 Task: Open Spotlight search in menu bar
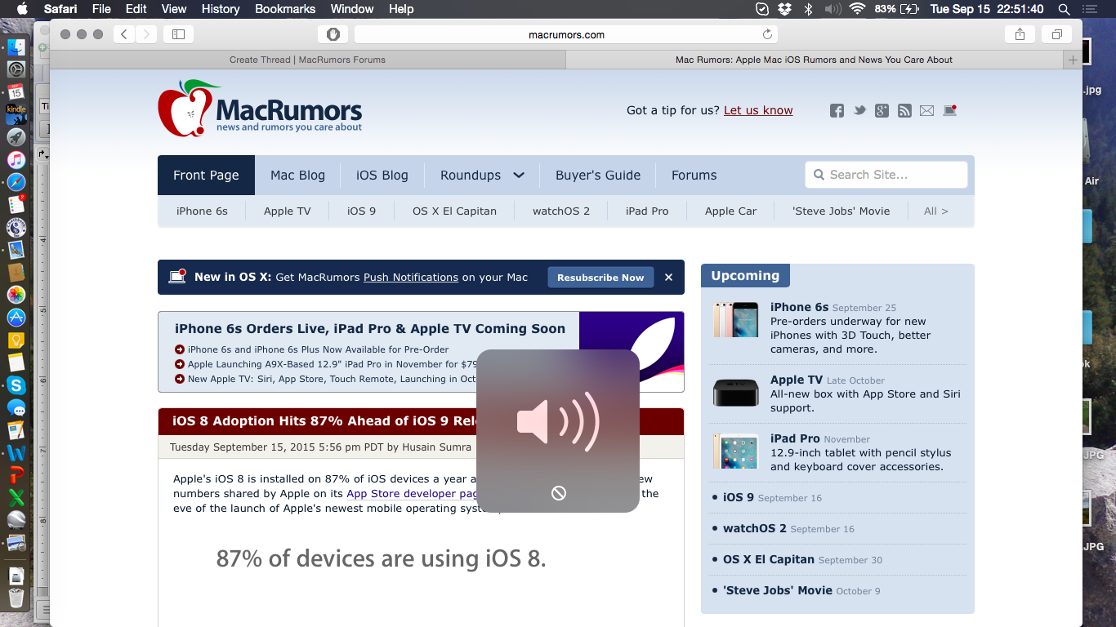(1064, 9)
